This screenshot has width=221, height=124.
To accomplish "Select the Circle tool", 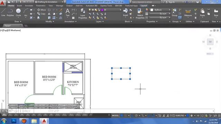I will 18,12.
